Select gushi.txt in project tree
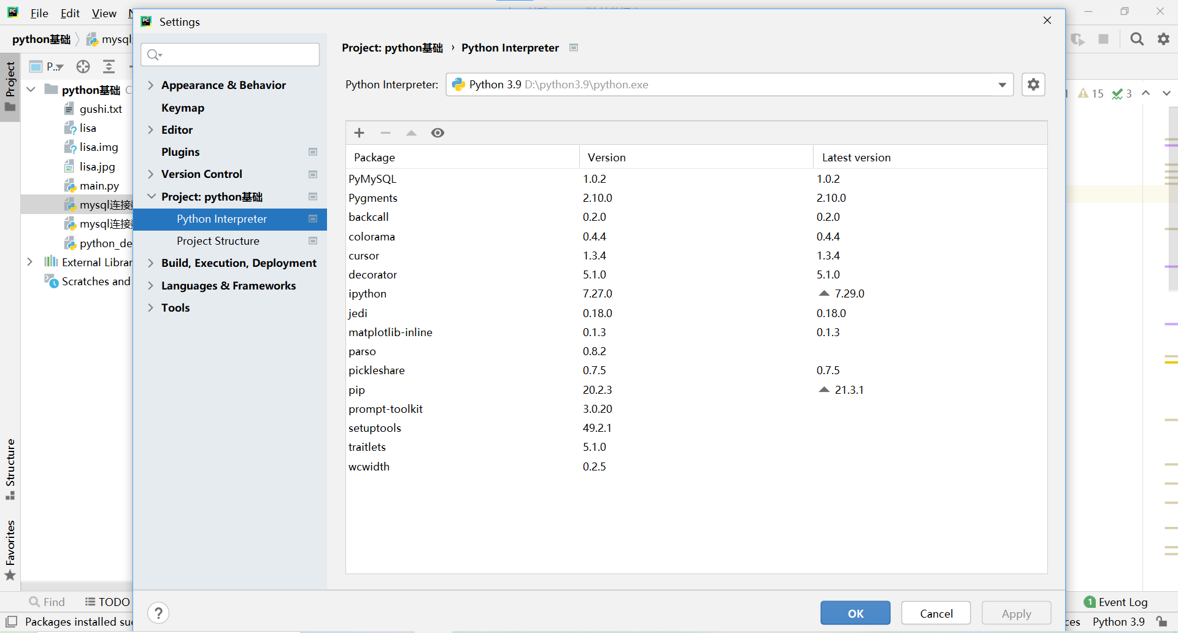The image size is (1178, 633). click(x=93, y=109)
